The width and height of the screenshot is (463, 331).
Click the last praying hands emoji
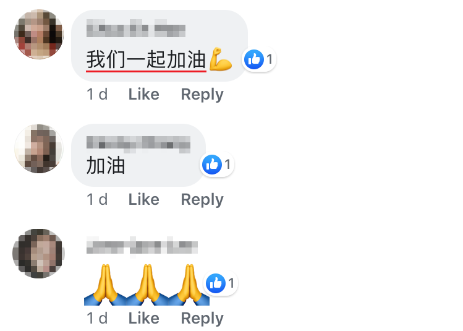point(189,285)
